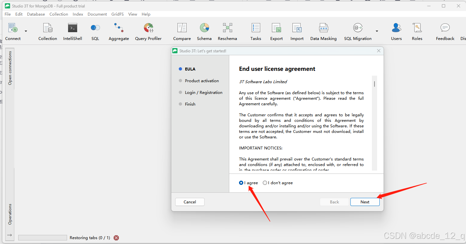Click the Restoring tabs progress bar
This screenshot has width=466, height=244.
(x=43, y=238)
